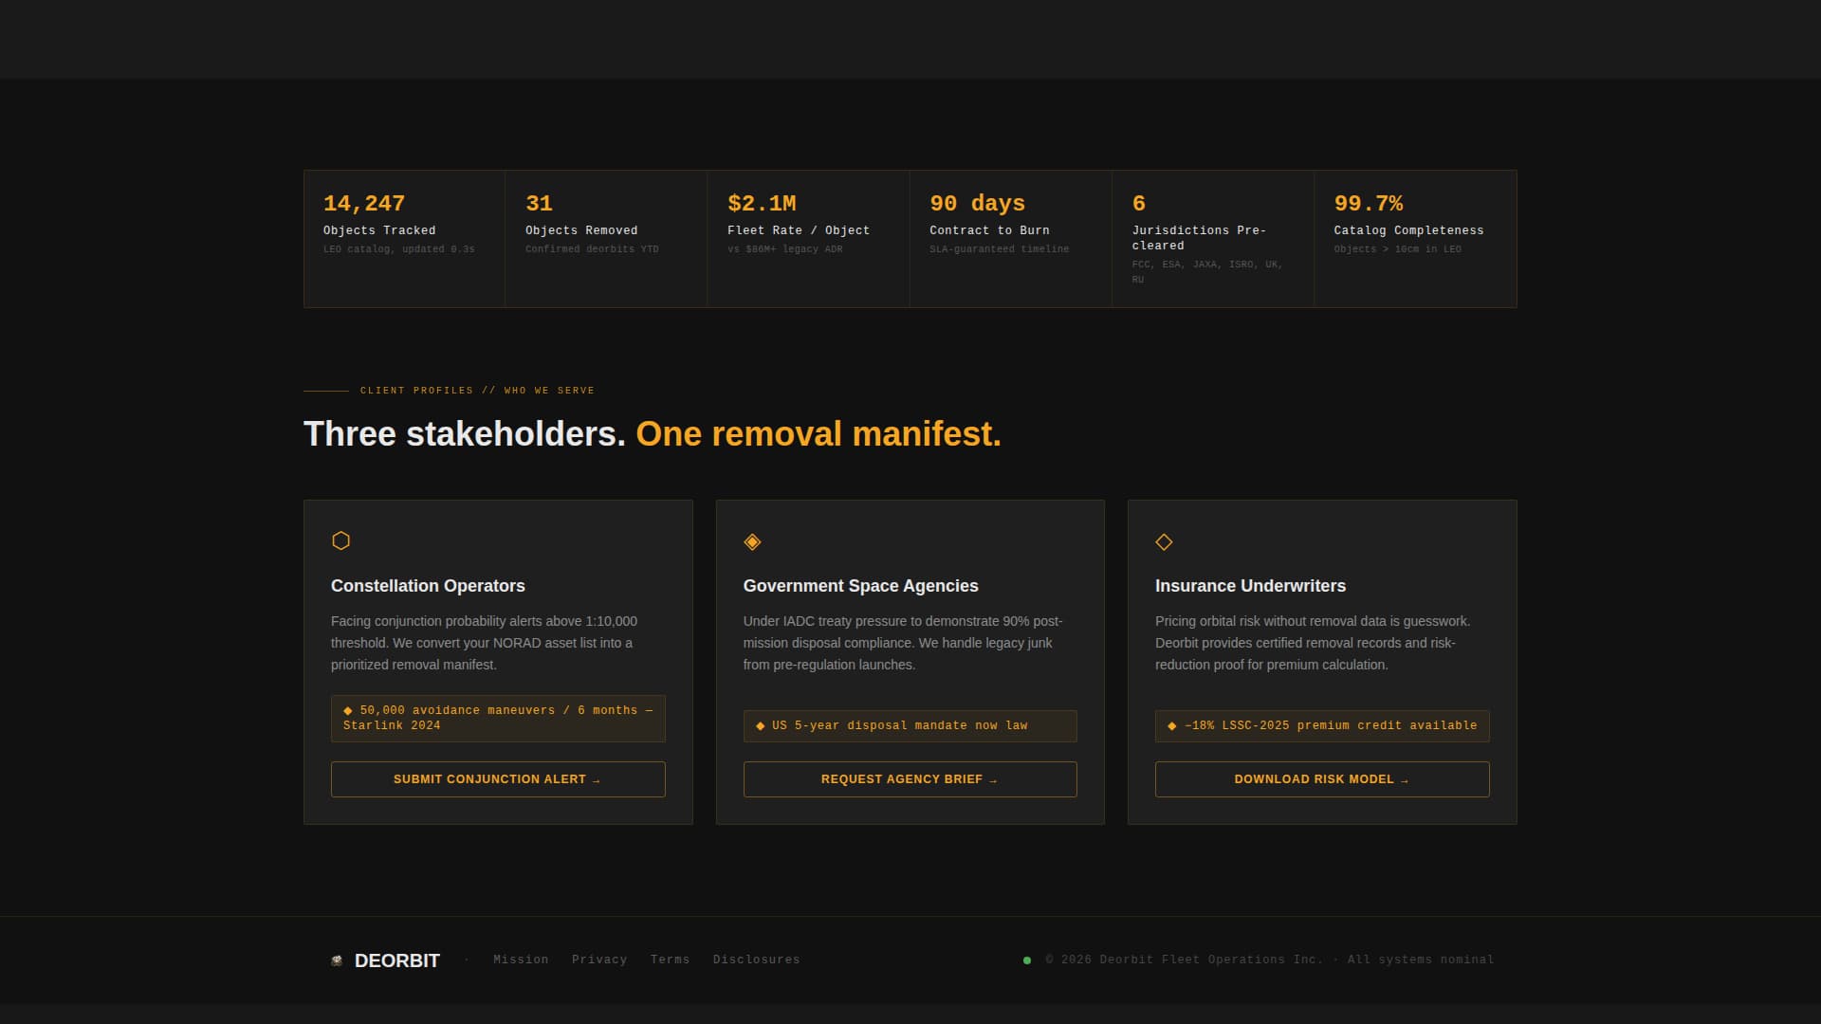Click the outlined diamond icon above Insurance Underwriters
The width and height of the screenshot is (1821, 1024).
1164,541
